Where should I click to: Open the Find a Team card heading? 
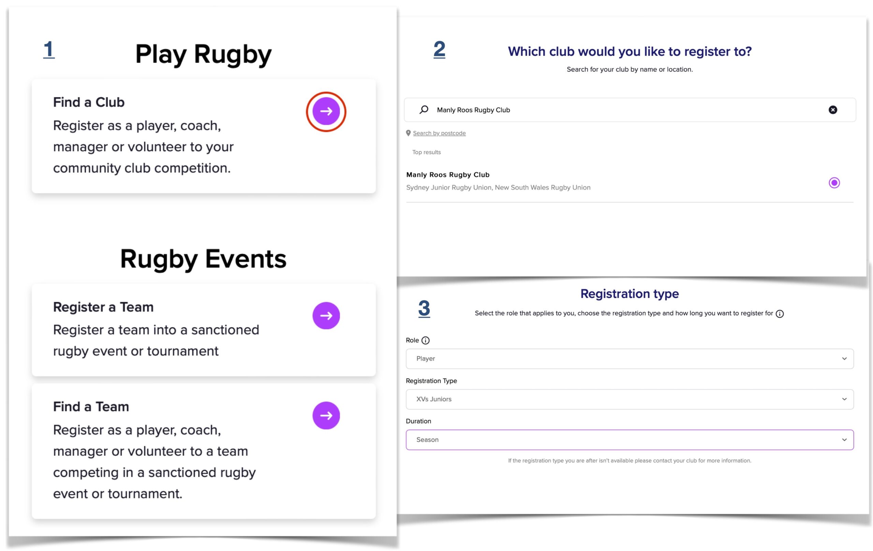(x=91, y=407)
